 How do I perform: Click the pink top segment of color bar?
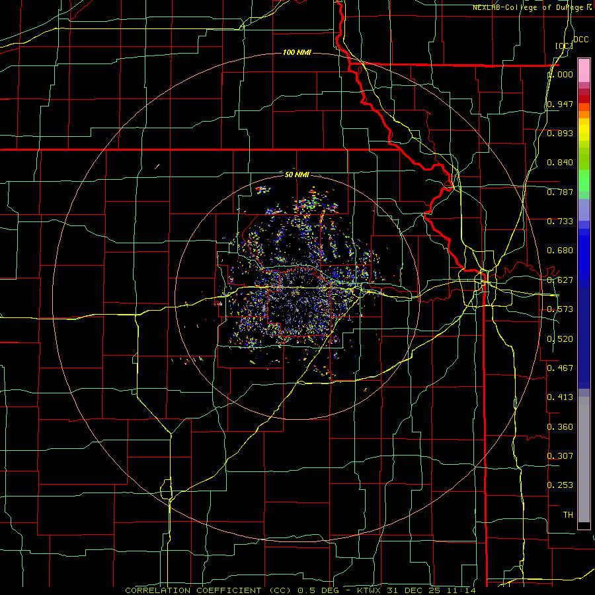click(584, 70)
